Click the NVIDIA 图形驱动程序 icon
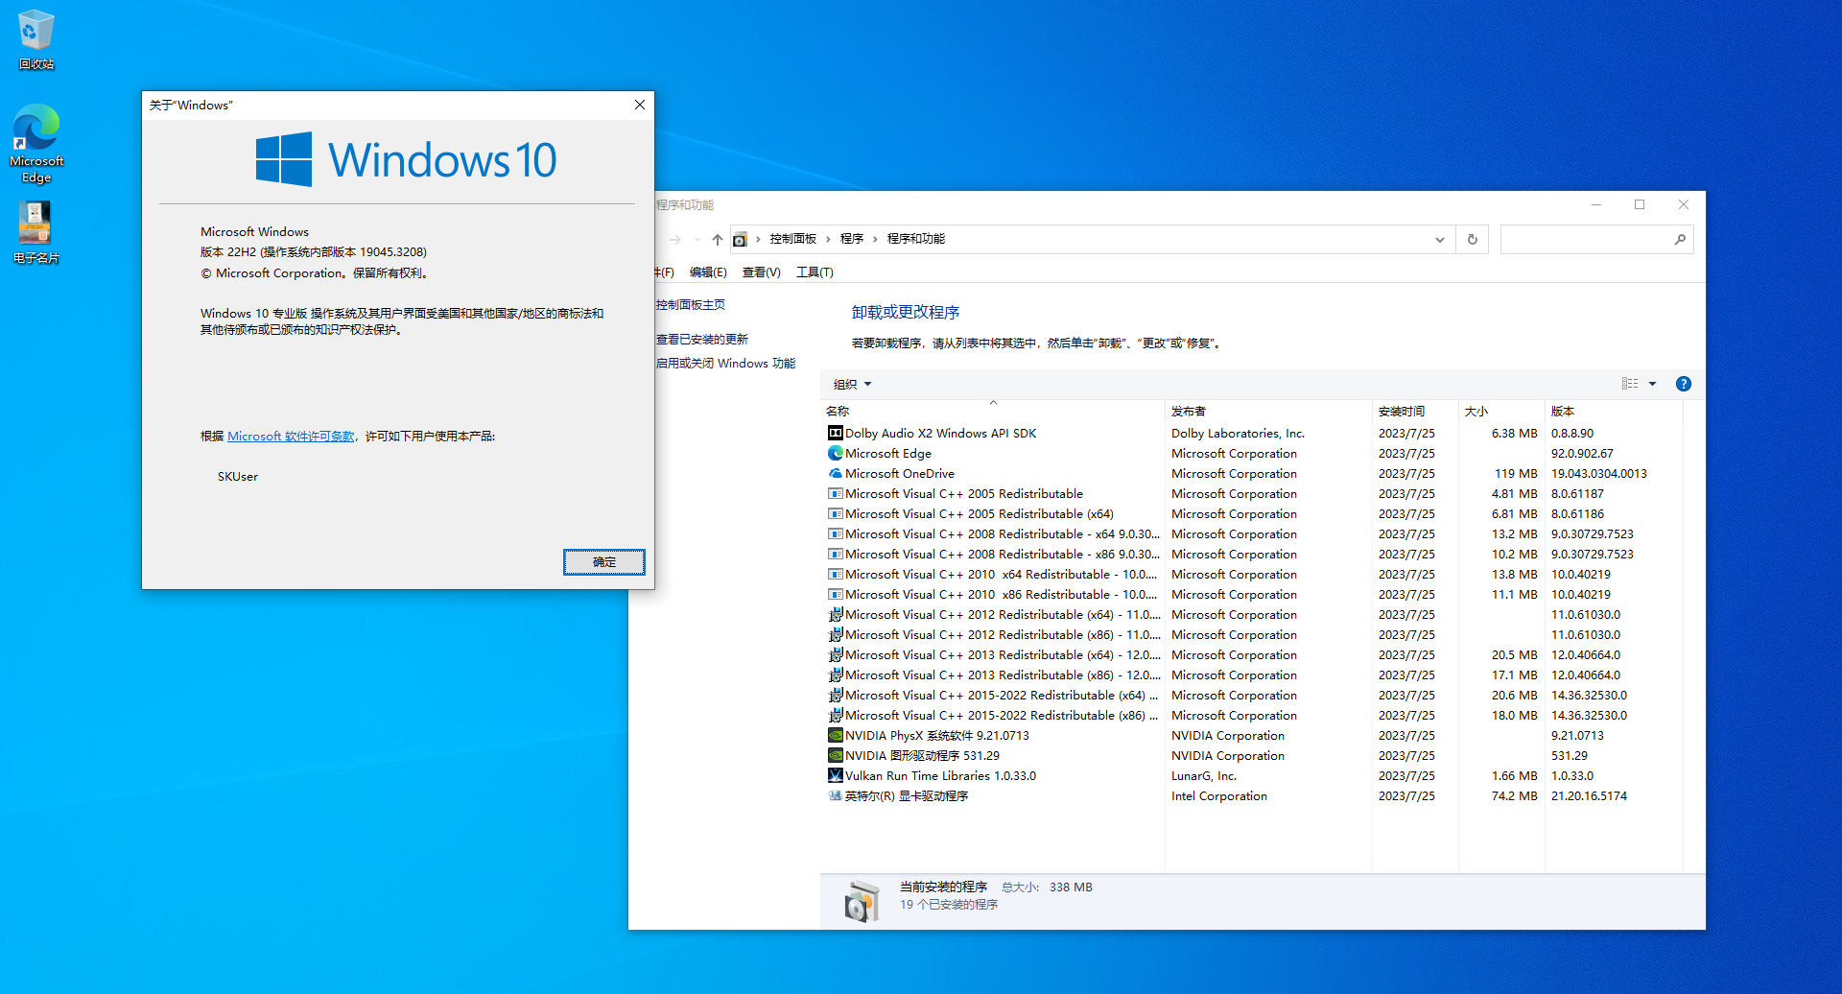This screenshot has width=1842, height=994. tap(836, 756)
